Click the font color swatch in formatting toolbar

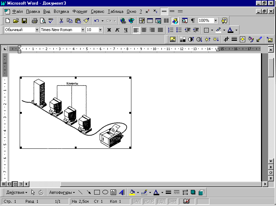pos(230,30)
